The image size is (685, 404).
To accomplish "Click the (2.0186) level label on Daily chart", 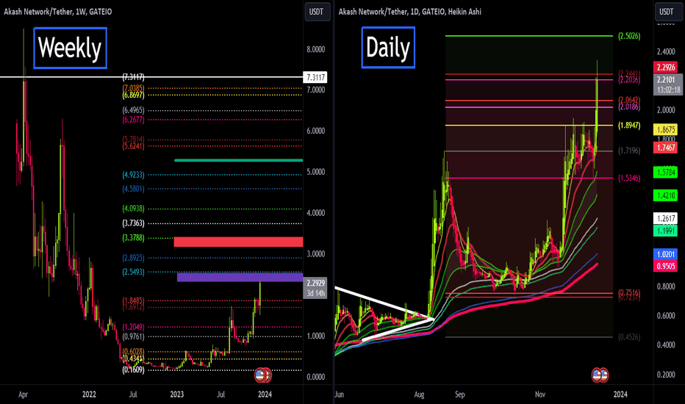I will (629, 107).
